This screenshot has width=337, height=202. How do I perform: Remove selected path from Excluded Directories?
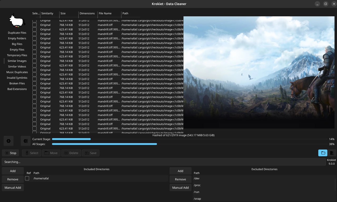pos(180,179)
